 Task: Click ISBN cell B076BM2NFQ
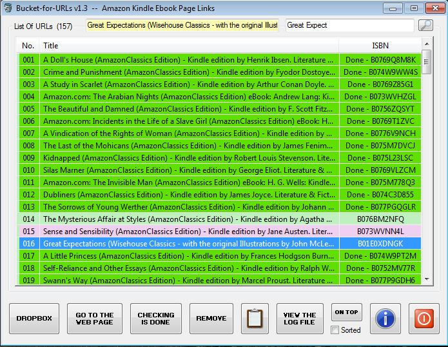(380, 219)
